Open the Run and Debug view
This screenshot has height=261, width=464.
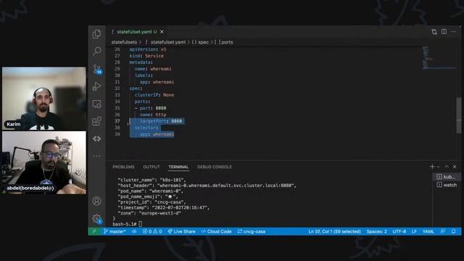(96, 86)
